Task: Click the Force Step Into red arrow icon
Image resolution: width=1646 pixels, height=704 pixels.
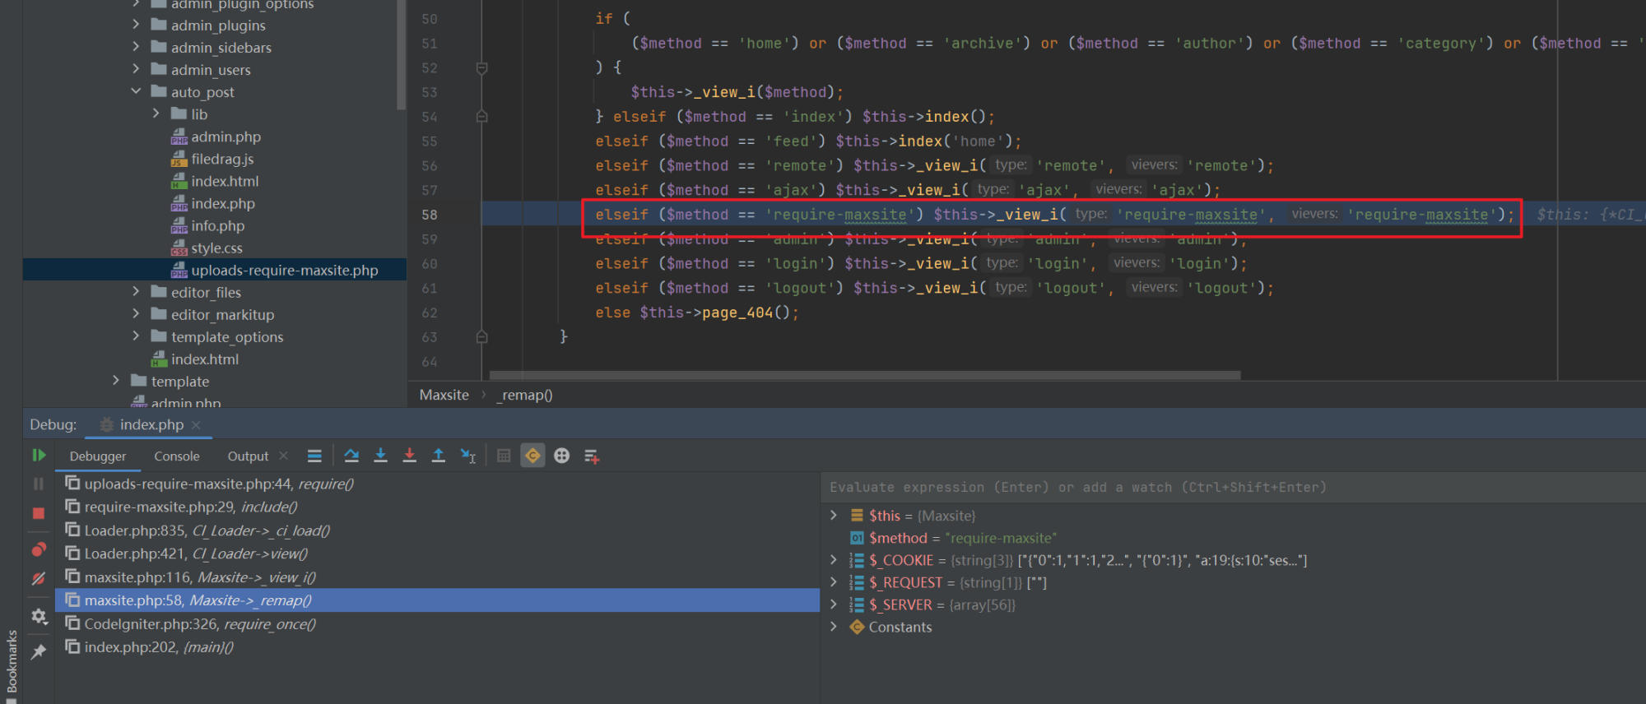Action: click(409, 456)
